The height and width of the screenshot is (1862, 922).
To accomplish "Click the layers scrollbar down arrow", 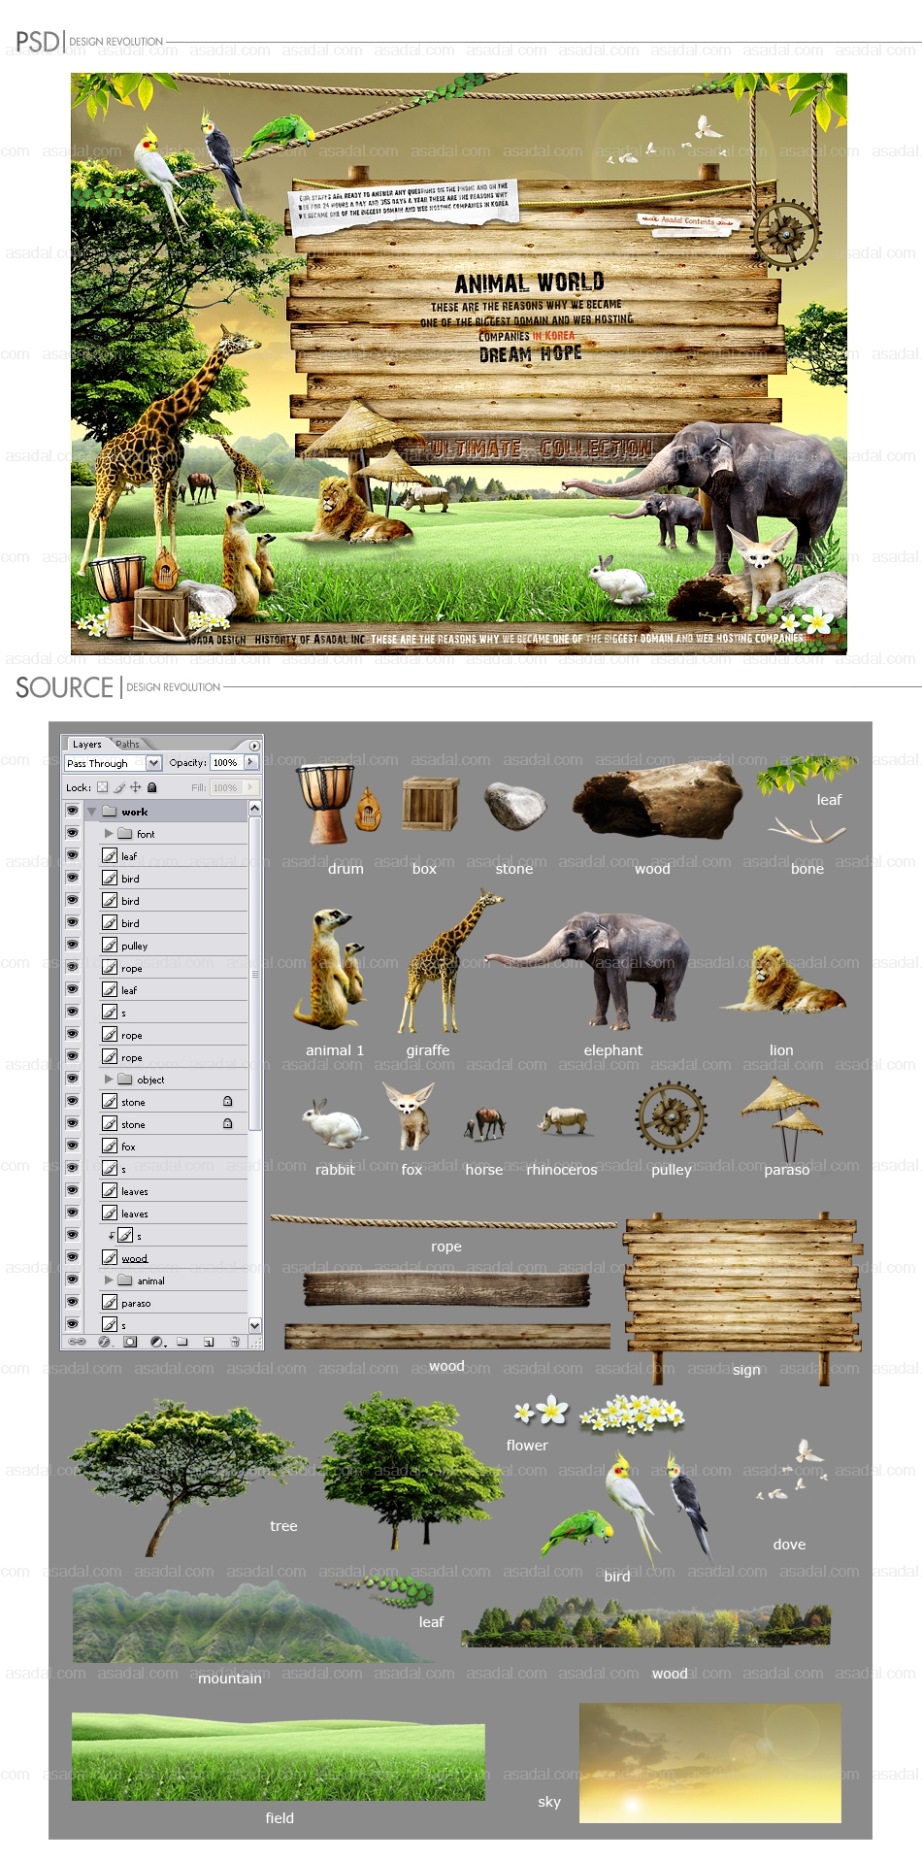I will click(x=255, y=1325).
